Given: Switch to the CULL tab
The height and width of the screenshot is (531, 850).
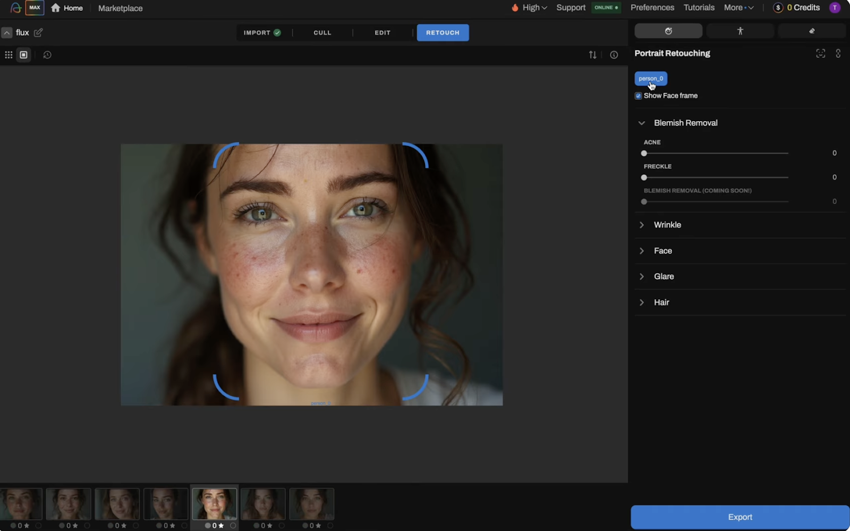Looking at the screenshot, I should point(322,33).
